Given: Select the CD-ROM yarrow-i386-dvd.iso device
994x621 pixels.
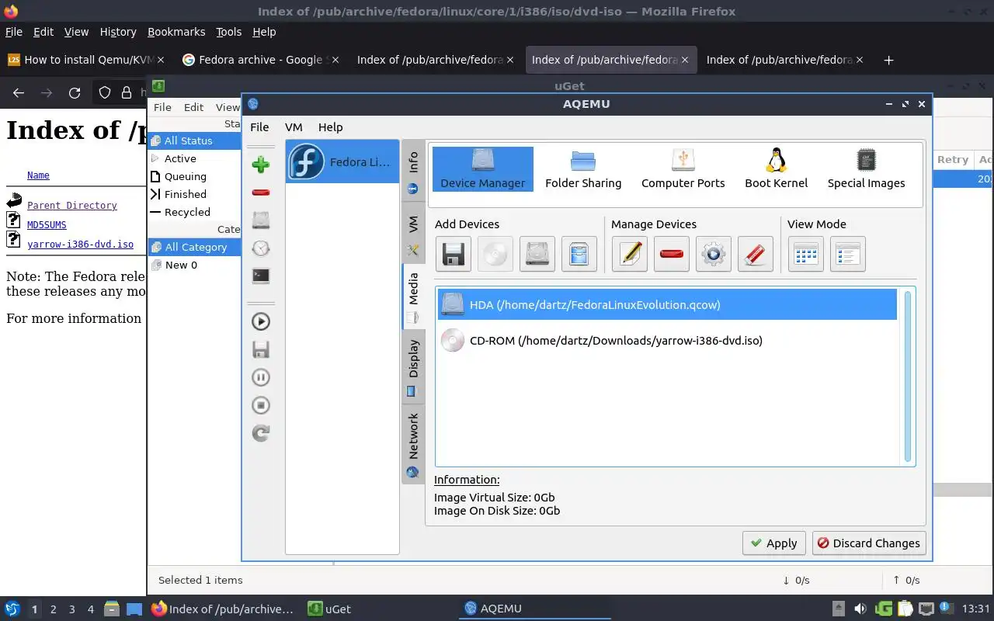Looking at the screenshot, I should point(667,340).
